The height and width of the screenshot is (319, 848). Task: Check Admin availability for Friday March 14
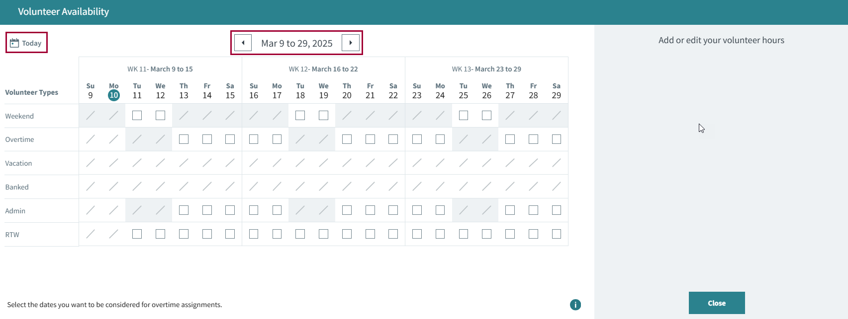coord(207,210)
